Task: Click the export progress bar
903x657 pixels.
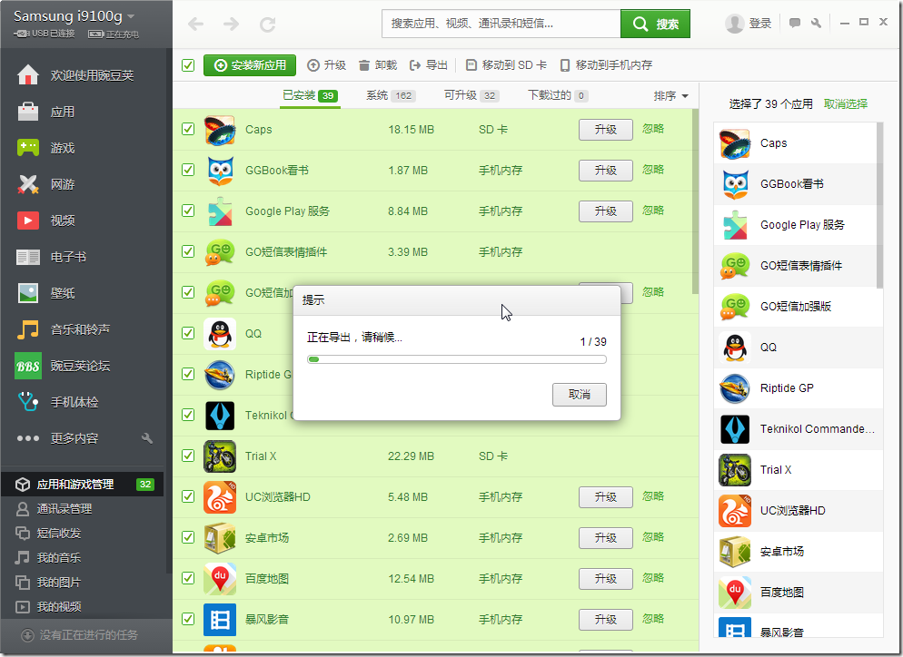Action: click(457, 359)
